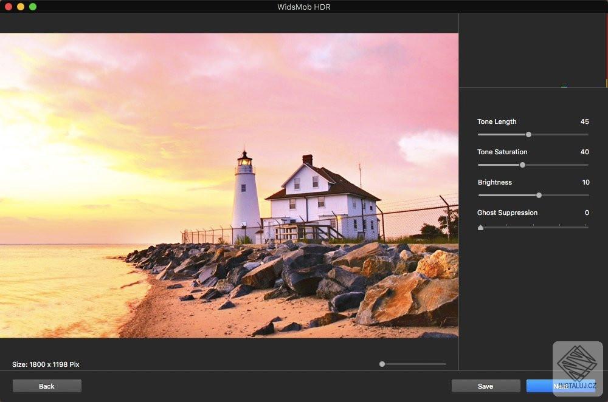Click the Tone Saturation value showing 40
608x402 pixels.
pyautogui.click(x=584, y=152)
